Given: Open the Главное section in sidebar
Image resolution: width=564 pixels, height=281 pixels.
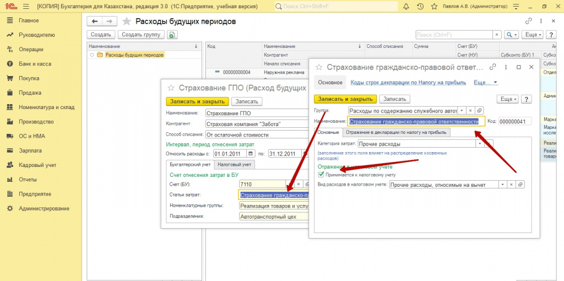Looking at the screenshot, I should pyautogui.click(x=29, y=20).
